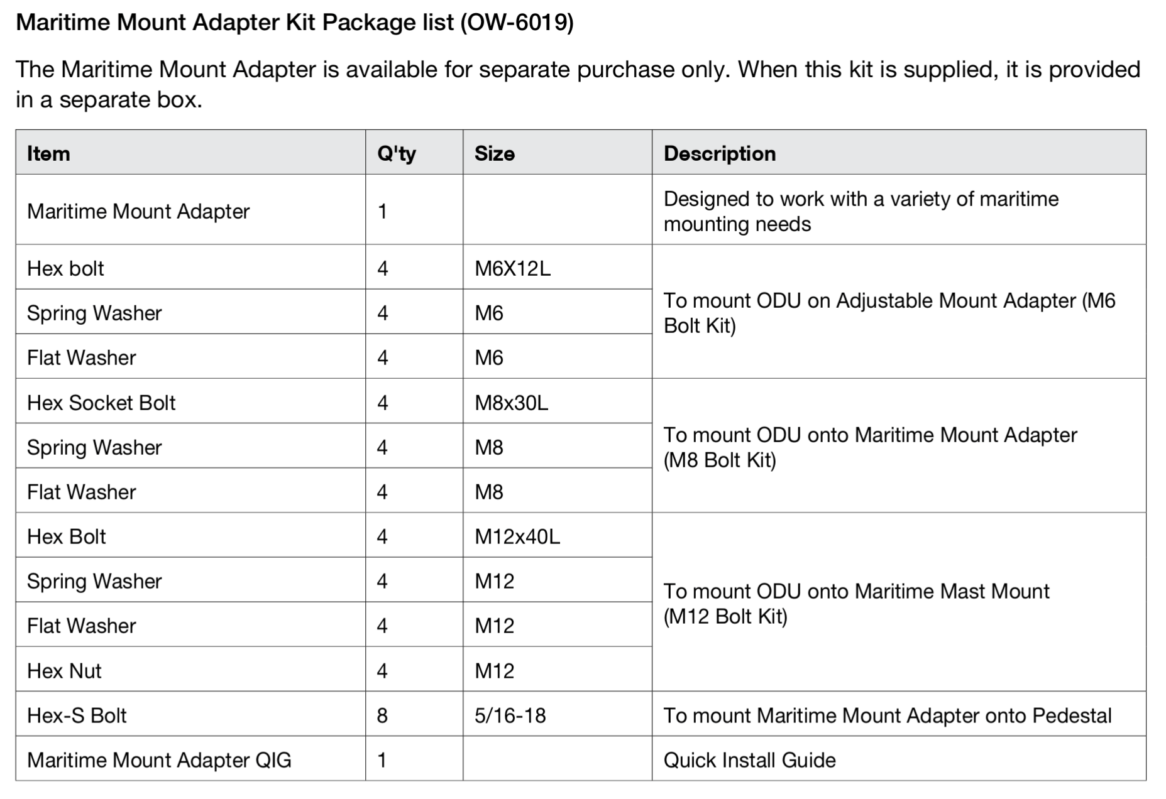Select the Maritime Mount Adapter QIG cell
Image resolution: width=1166 pixels, height=799 pixels.
190,759
